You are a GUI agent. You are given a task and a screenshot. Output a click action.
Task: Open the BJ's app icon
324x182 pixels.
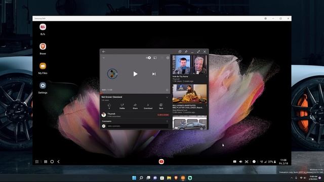(x=43, y=27)
